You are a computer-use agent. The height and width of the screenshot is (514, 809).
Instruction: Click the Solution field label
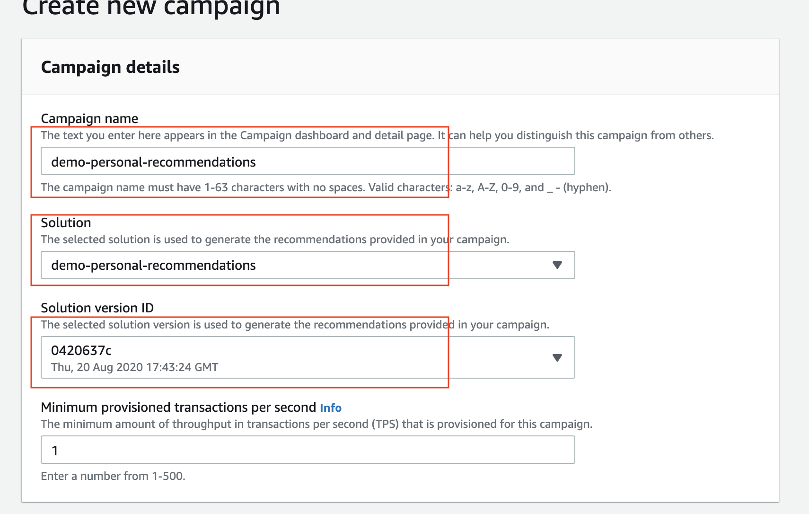coord(66,222)
